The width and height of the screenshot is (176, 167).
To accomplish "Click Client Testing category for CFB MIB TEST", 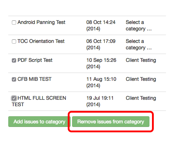I will 141,79.
